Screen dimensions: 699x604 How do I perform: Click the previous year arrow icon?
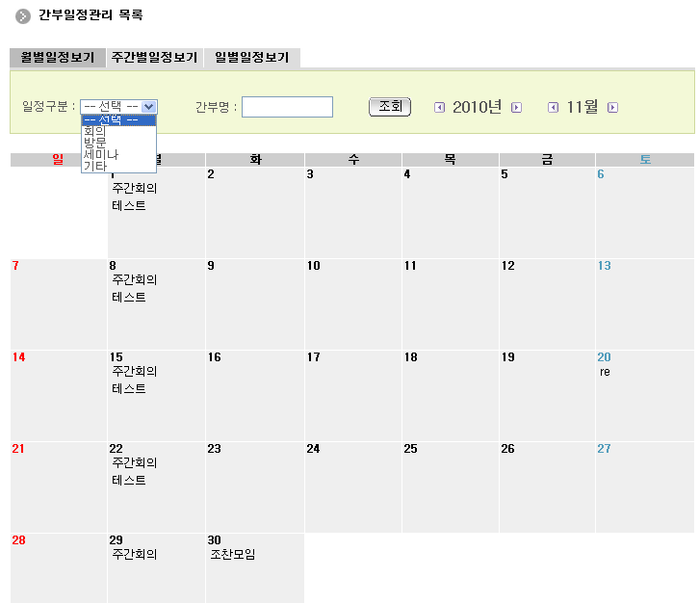point(439,108)
